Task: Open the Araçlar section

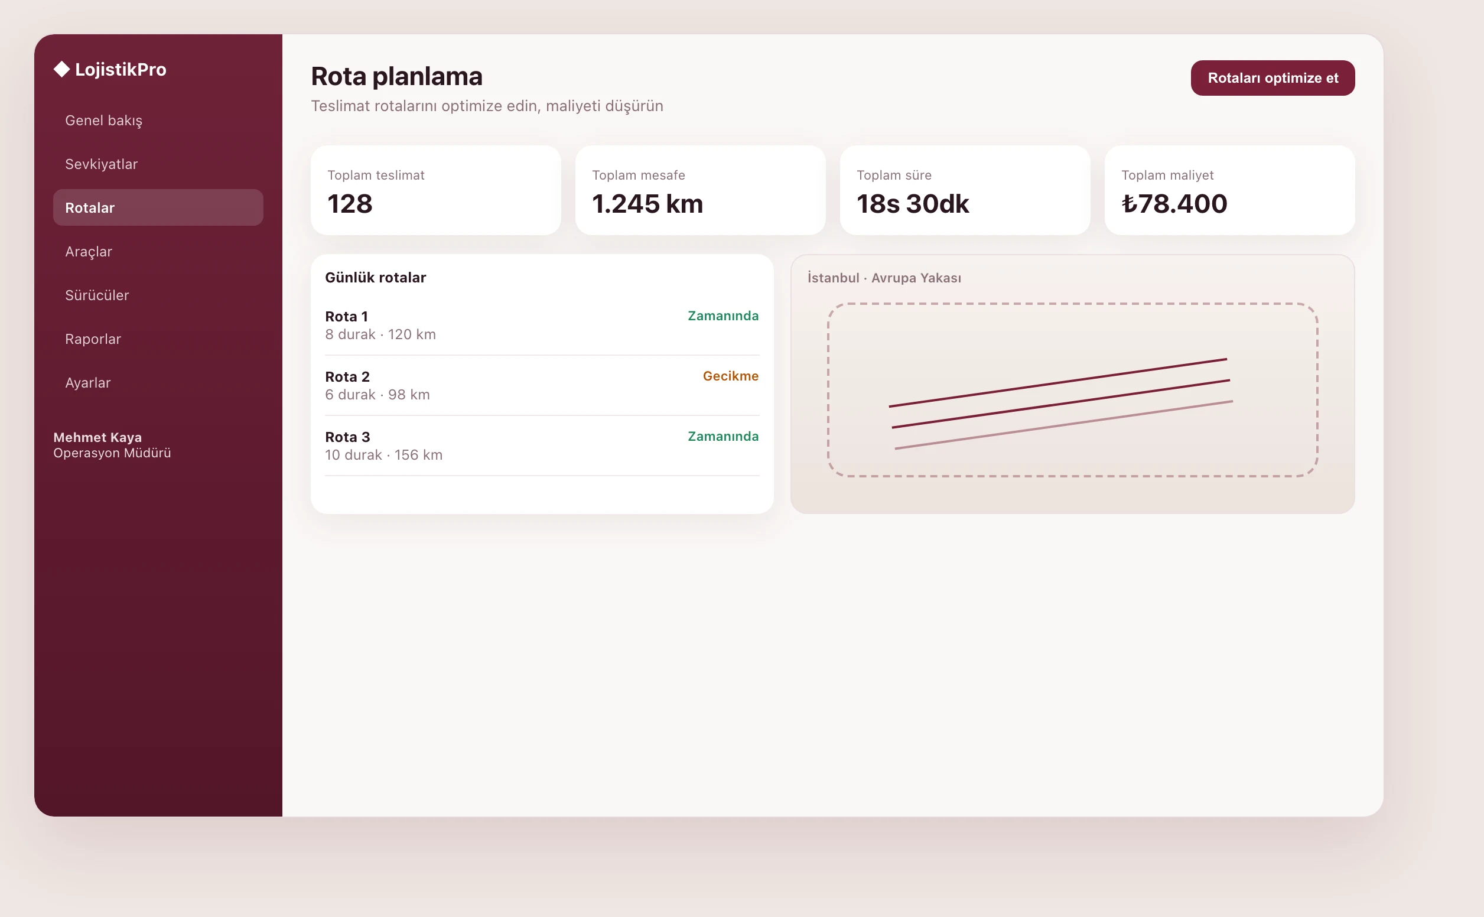Action: [x=158, y=251]
